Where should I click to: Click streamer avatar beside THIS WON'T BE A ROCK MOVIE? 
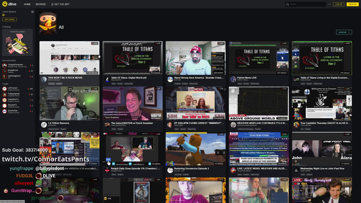pos(44,80)
